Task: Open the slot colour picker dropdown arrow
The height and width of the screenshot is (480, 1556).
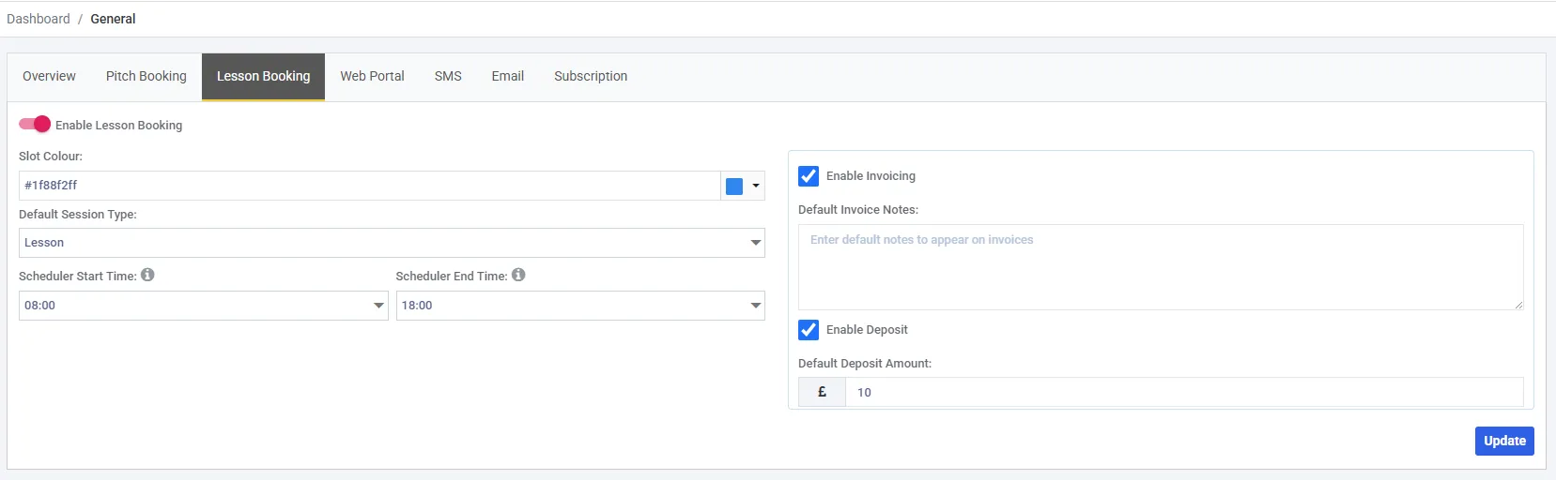Action: click(756, 186)
